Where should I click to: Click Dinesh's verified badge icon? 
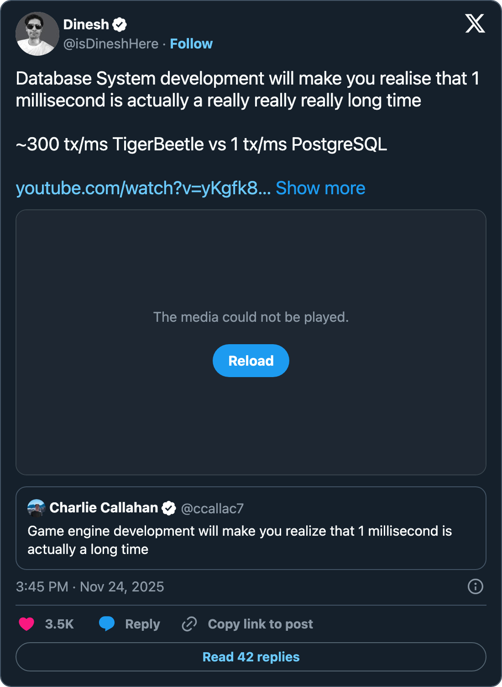(120, 25)
